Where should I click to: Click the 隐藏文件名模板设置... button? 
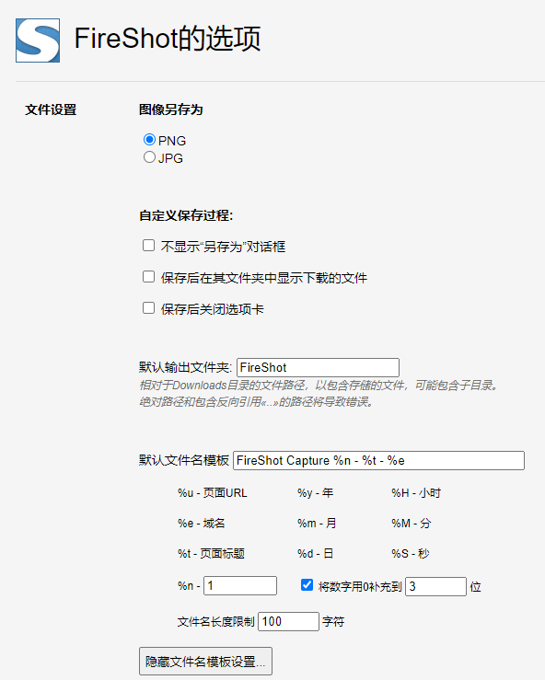pyautogui.click(x=205, y=662)
